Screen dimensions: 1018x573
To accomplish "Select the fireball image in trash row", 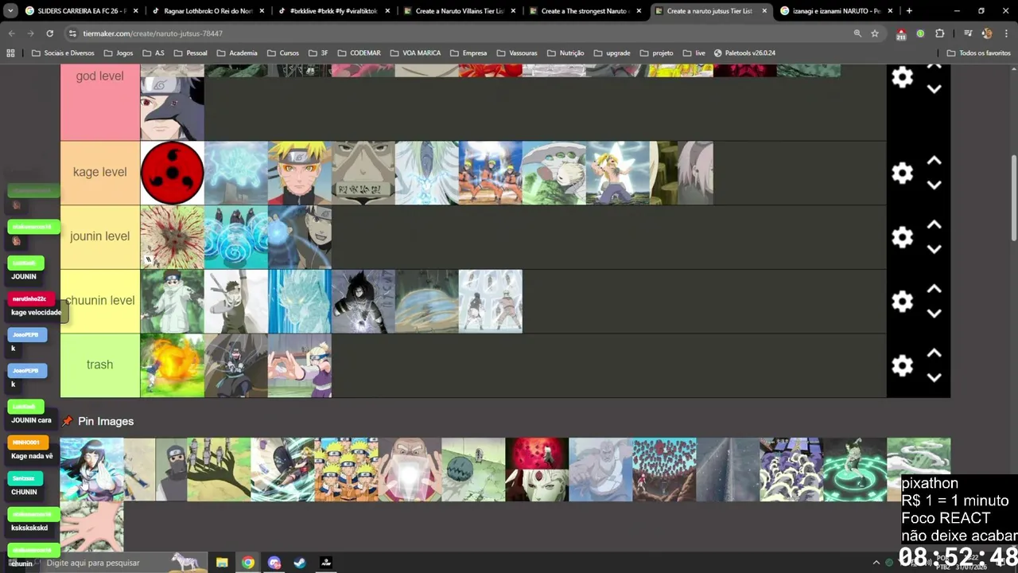I will [173, 365].
